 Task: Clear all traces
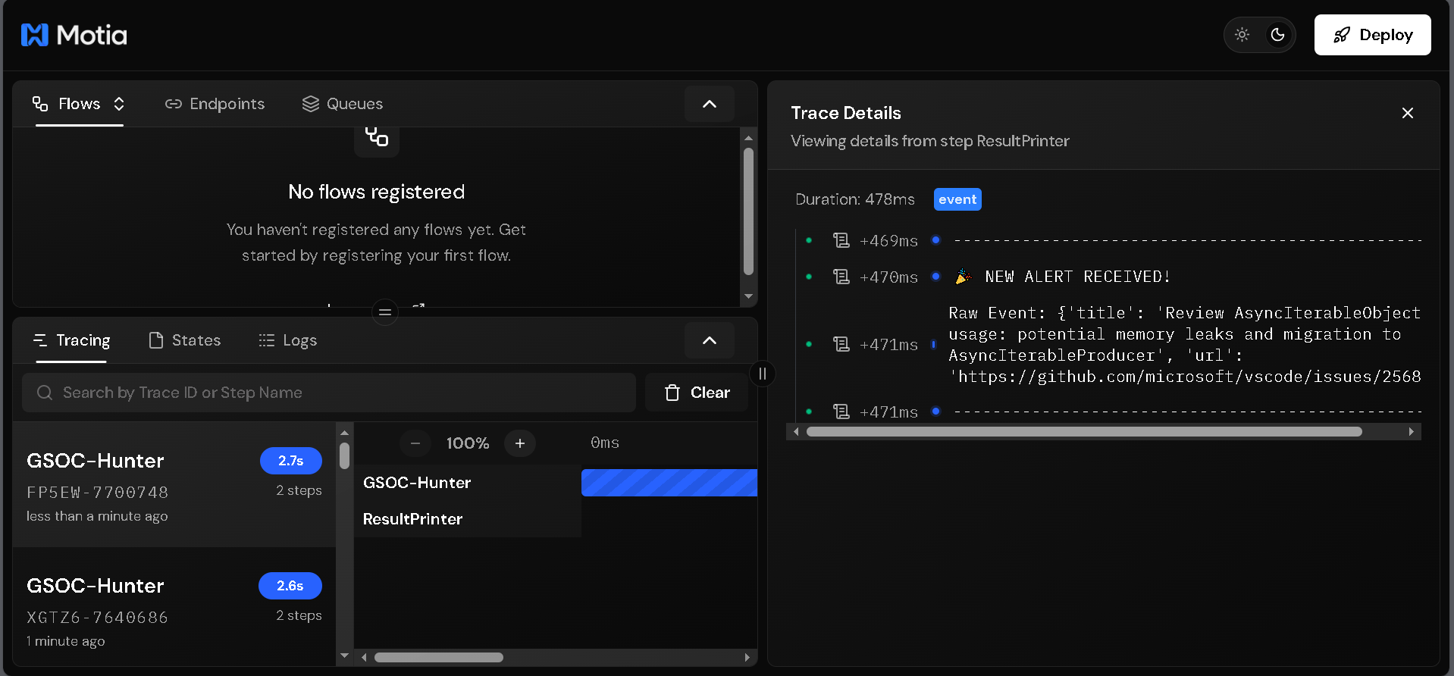pos(697,393)
